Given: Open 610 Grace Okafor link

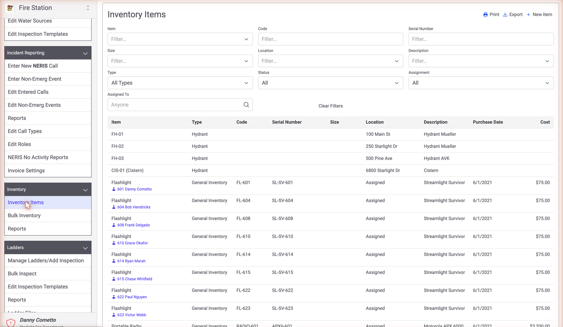Looking at the screenshot, I should 133,243.
